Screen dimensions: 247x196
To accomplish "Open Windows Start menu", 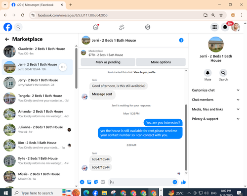I will [x=5, y=193].
